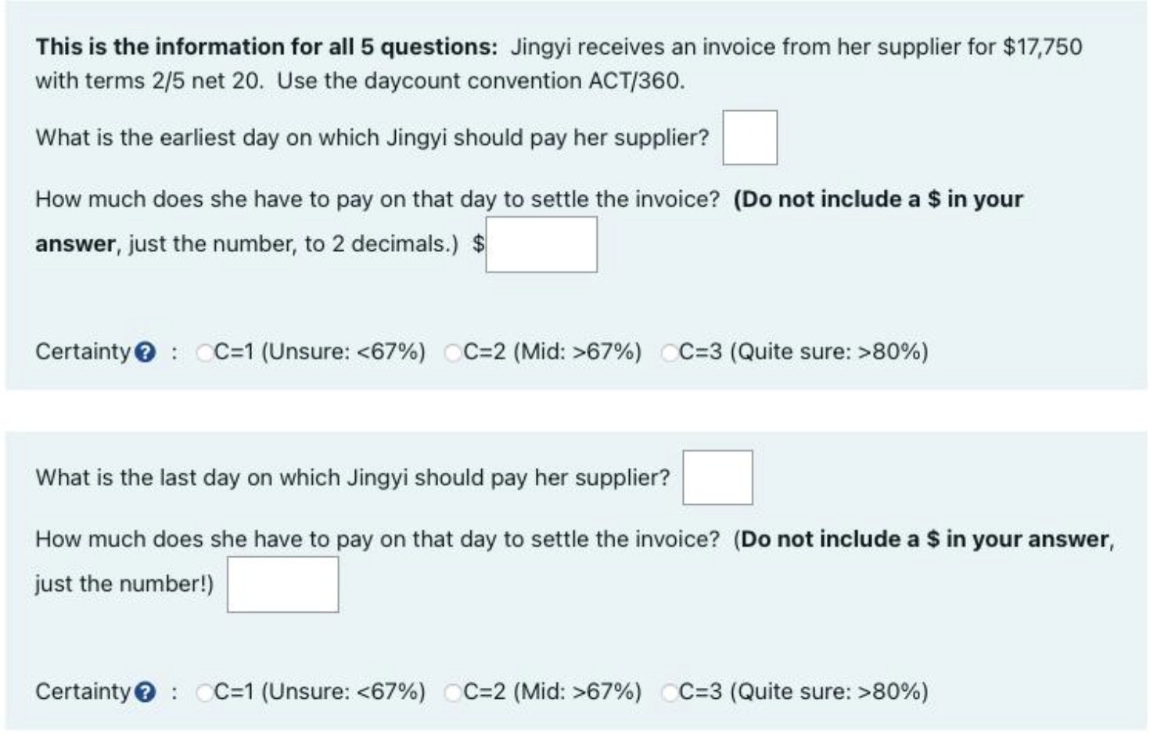Click the settlement amount box after the dollar sign

[541, 244]
